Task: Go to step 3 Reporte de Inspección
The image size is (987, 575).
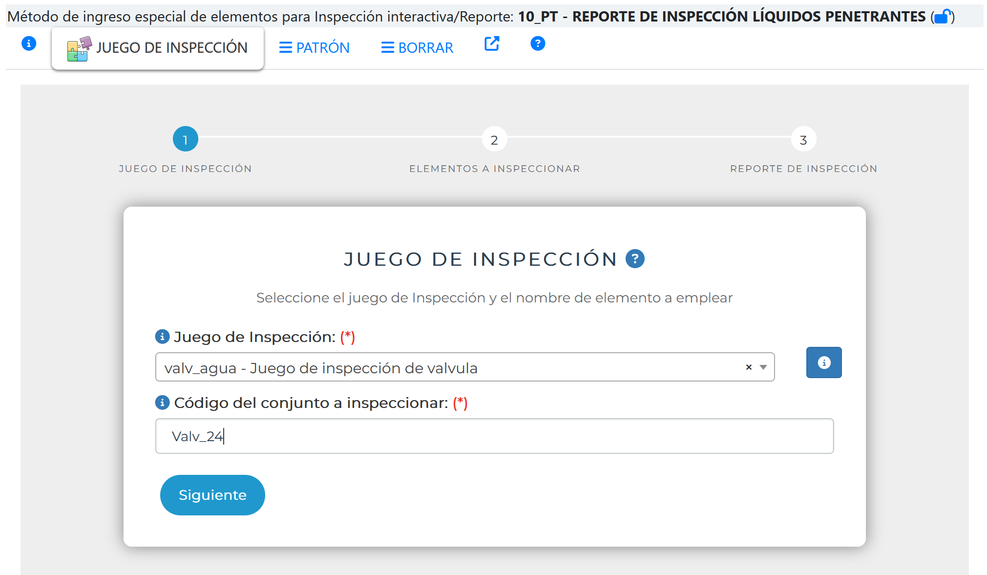Action: [x=803, y=140]
